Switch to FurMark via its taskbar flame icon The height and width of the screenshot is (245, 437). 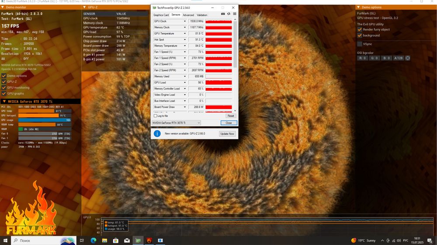[149, 241]
